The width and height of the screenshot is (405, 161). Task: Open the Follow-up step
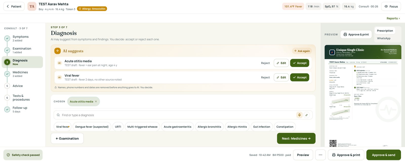[x=22, y=109]
